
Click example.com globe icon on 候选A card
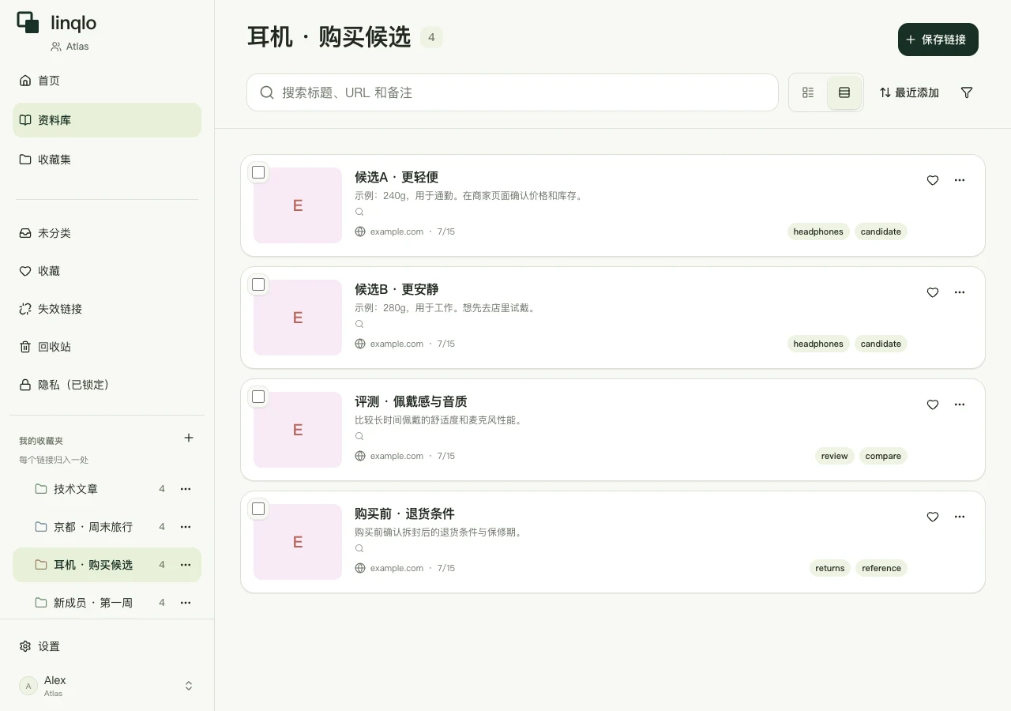click(360, 231)
